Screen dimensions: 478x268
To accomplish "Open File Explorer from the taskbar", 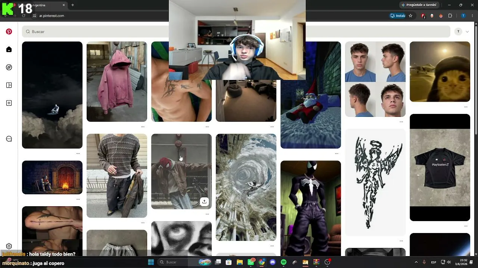I will (240, 262).
